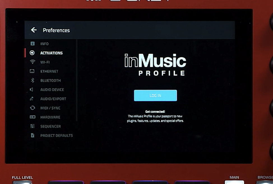
Task: Push the BROWSE hardware button
Action: (265, 182)
